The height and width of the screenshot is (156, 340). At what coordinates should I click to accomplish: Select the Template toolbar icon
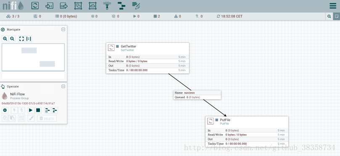[121, 6]
